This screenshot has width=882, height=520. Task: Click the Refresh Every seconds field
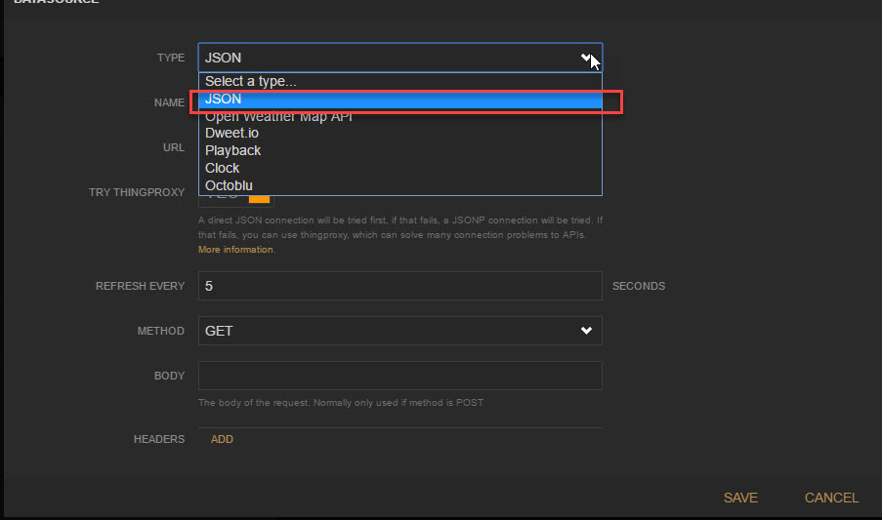pyautogui.click(x=399, y=286)
